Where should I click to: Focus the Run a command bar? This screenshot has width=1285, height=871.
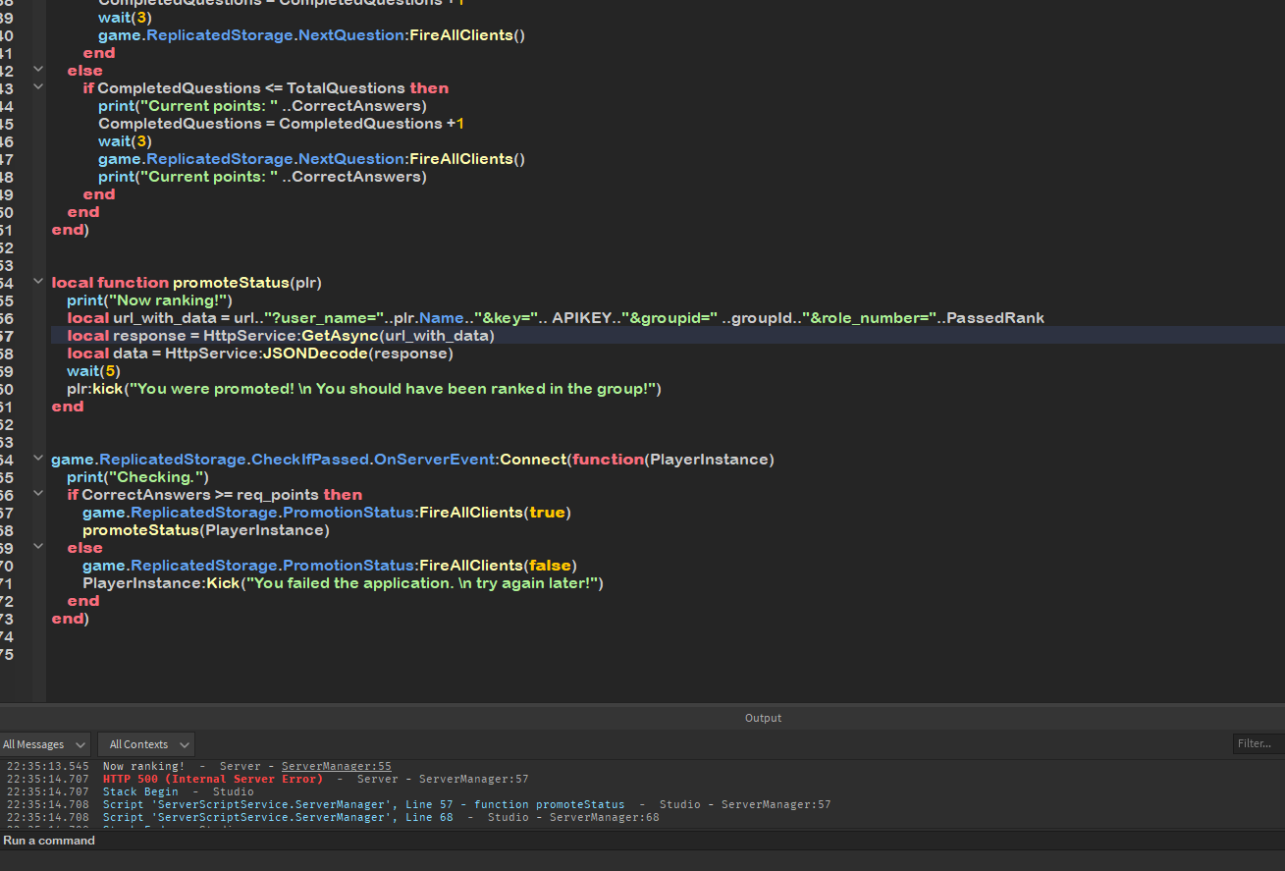click(642, 841)
